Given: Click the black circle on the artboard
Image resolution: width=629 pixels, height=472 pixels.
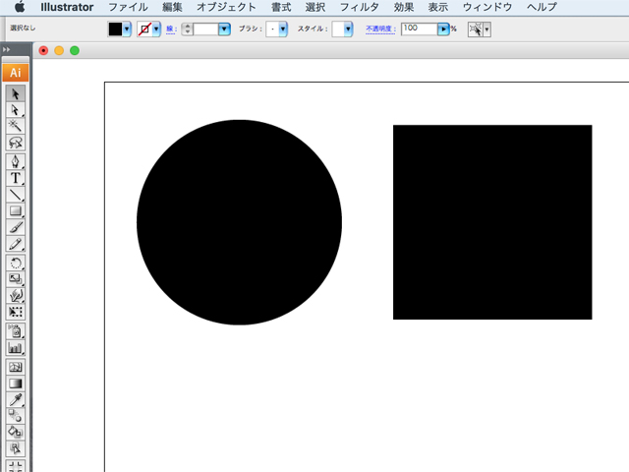Looking at the screenshot, I should point(239,222).
